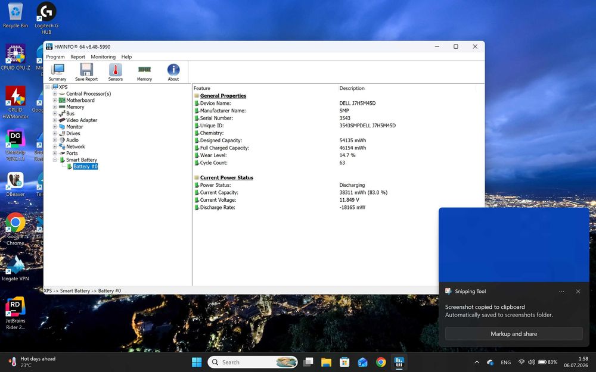This screenshot has width=596, height=372.
Task: Open Outlook from the taskbar
Action: tap(362, 362)
